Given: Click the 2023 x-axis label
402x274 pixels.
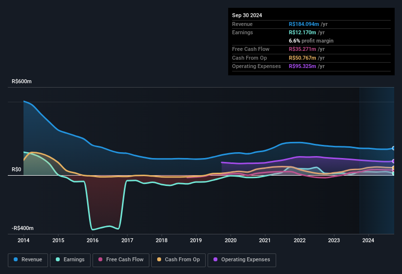Looking at the screenshot, I should point(334,240).
